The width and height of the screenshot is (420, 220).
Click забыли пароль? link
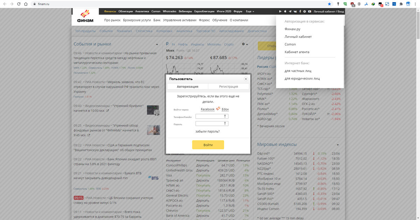tap(208, 132)
